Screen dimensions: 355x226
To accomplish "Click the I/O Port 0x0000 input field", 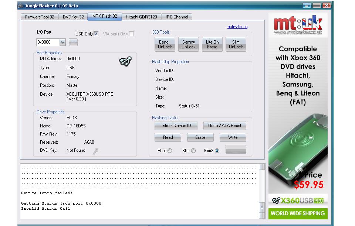I will point(48,42).
